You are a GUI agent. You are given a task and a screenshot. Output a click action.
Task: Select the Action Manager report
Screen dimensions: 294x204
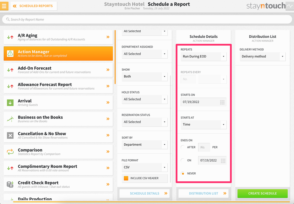point(58,54)
